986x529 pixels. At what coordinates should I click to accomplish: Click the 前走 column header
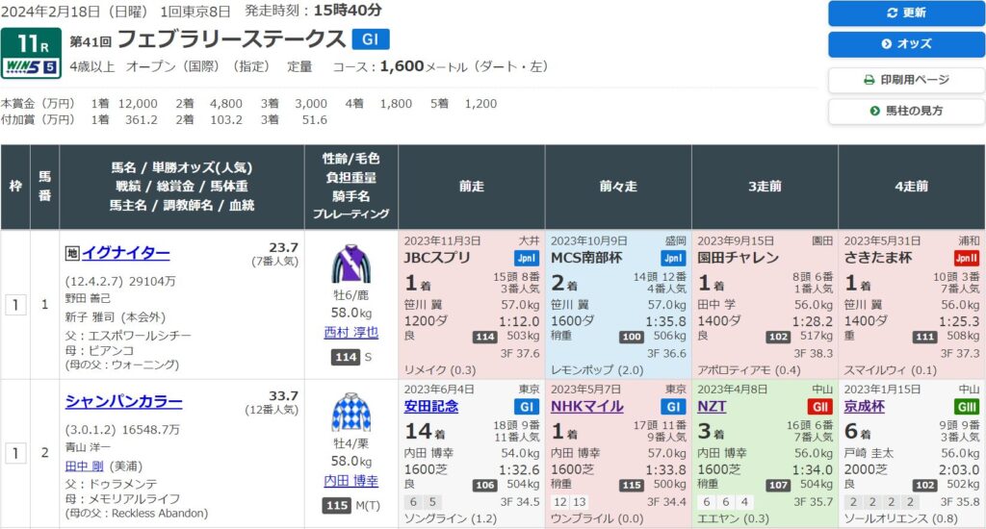click(x=472, y=187)
